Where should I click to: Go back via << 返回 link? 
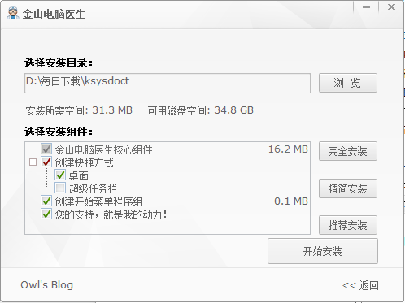360,285
